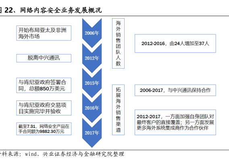
Task: Click the figure title 网络内容安全业务发展概况
Action: point(61,10)
